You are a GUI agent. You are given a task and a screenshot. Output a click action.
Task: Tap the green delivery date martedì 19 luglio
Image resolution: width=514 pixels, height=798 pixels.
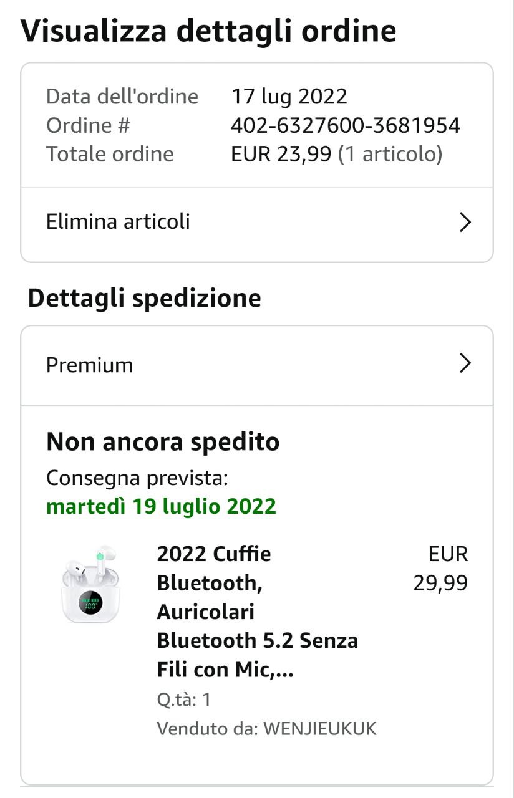pos(161,506)
